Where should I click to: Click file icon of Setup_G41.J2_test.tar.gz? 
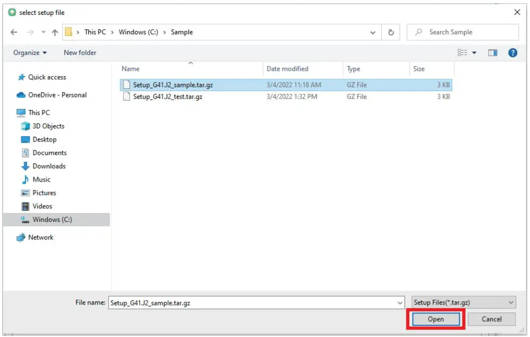pos(127,96)
